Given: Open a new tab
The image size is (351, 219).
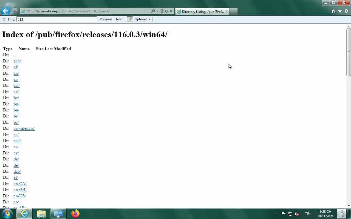Looking at the screenshot, I should click(x=233, y=11).
